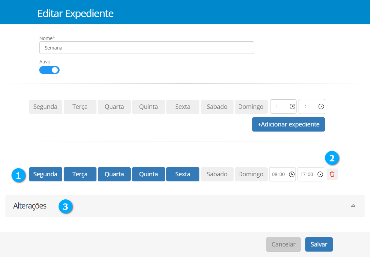
Task: Select Quinta in the new schedule row
Action: click(148, 106)
